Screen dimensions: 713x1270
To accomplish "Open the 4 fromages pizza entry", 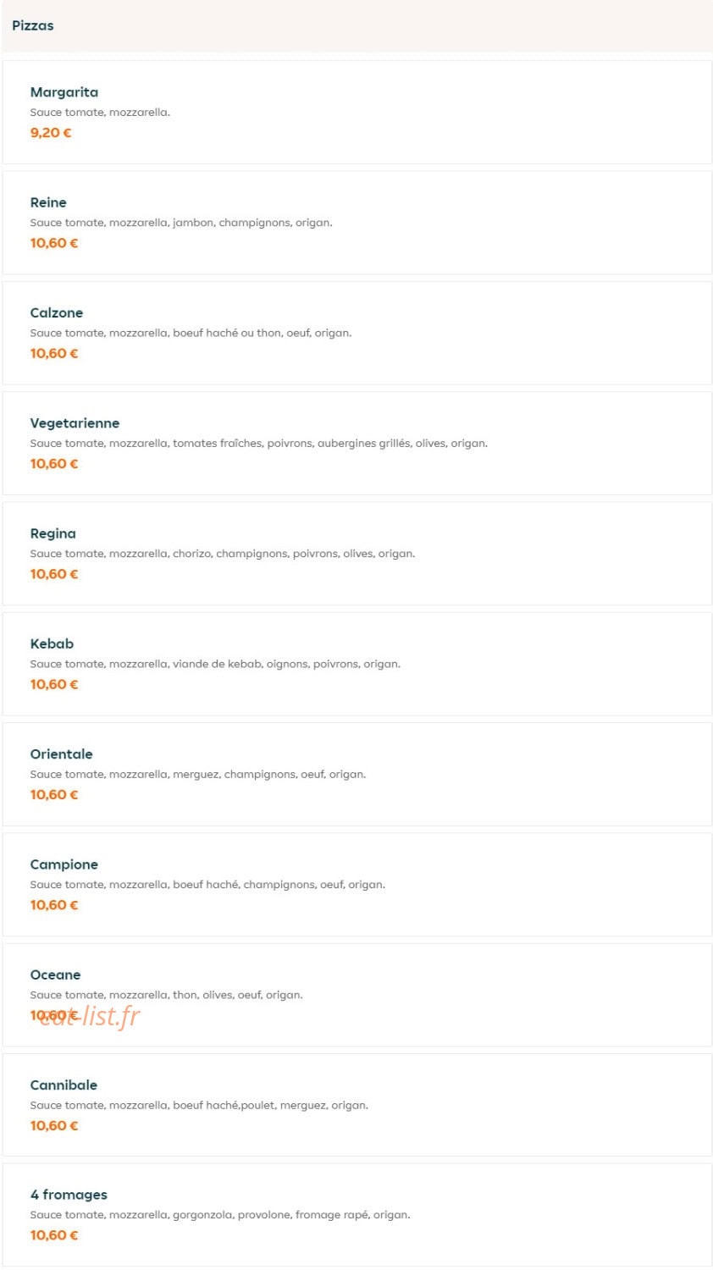I will pyautogui.click(x=356, y=1215).
